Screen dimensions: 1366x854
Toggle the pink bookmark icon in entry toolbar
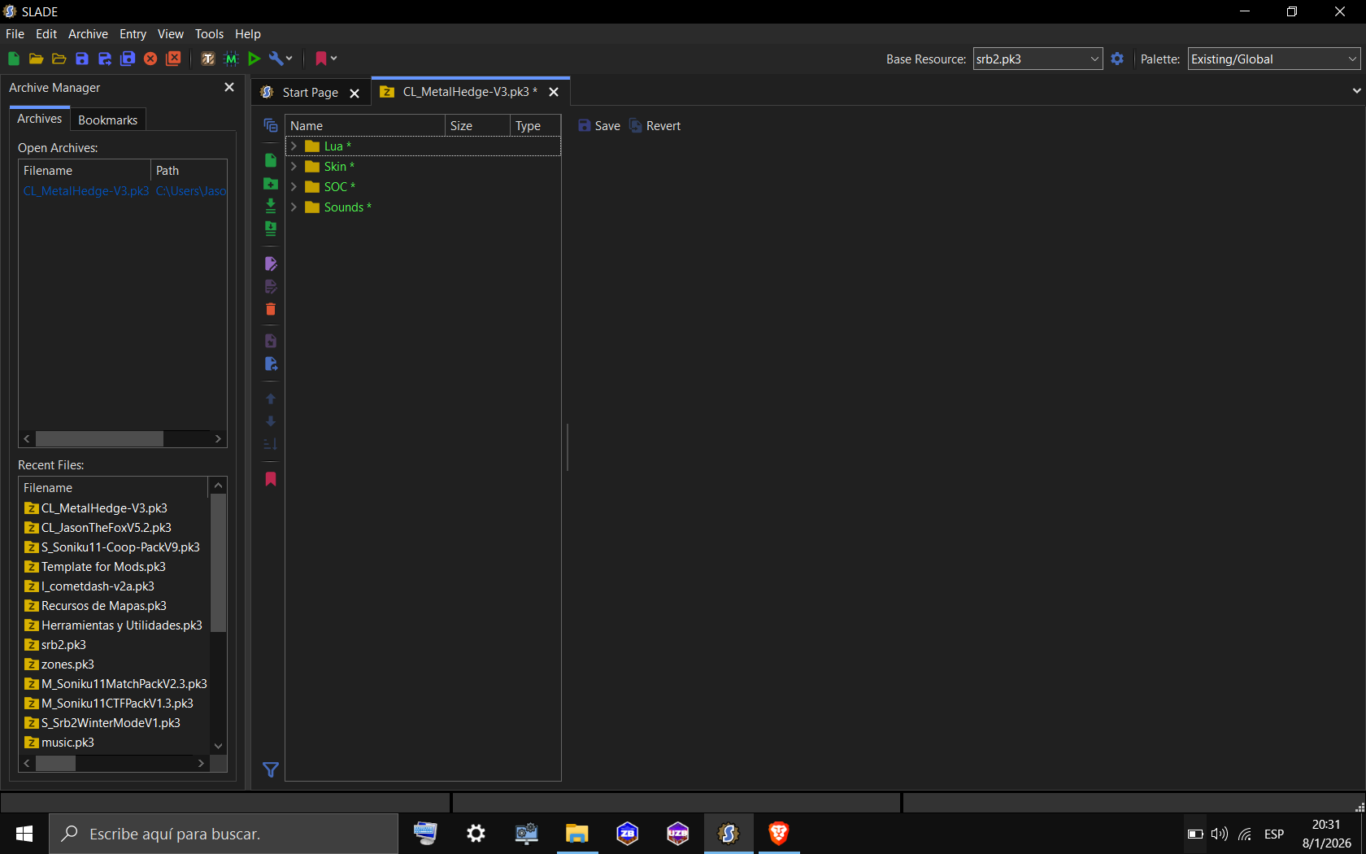271,479
